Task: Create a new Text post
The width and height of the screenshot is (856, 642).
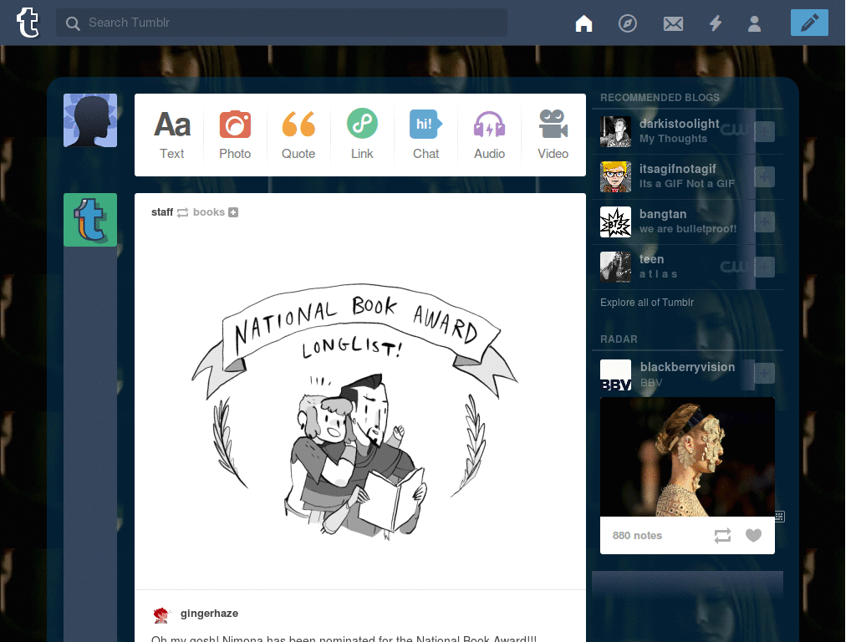Action: point(172,135)
